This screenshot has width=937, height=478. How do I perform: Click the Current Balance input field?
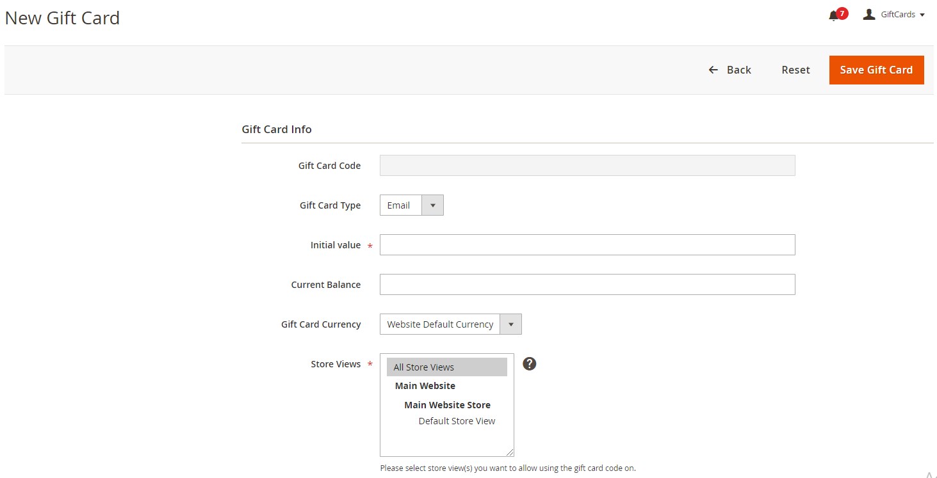pyautogui.click(x=587, y=285)
